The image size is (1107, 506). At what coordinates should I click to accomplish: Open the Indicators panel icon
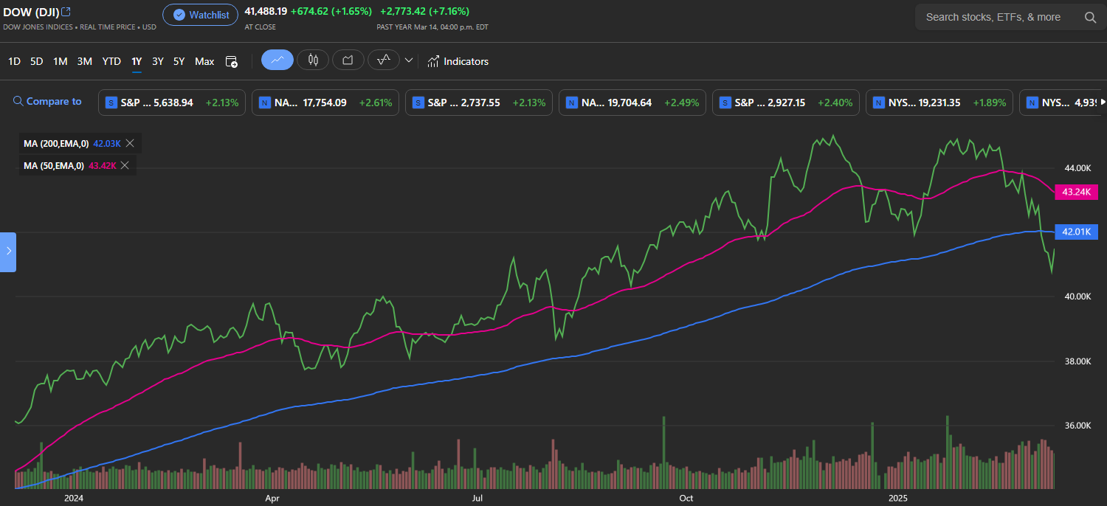click(x=432, y=61)
